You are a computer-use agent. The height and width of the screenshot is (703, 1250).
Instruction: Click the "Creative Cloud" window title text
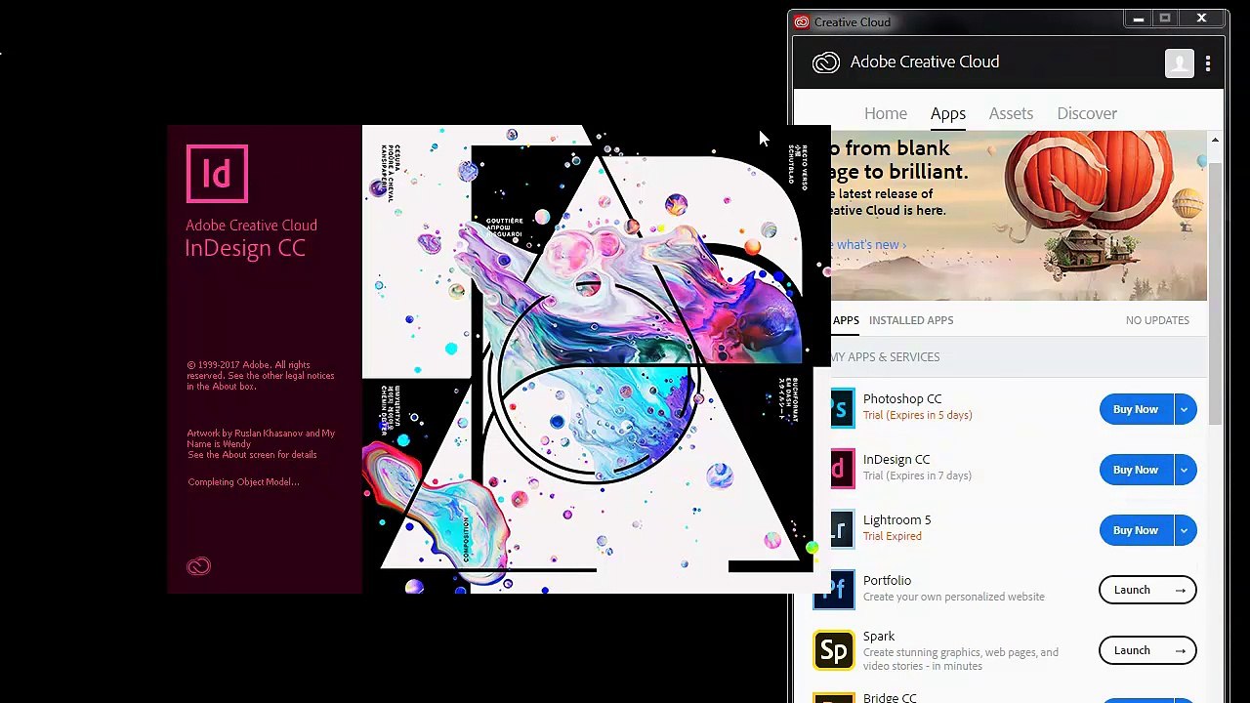pos(852,22)
